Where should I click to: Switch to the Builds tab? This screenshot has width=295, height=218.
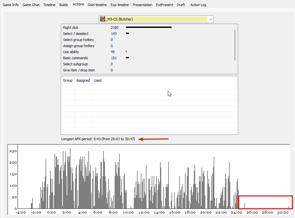pyautogui.click(x=63, y=5)
